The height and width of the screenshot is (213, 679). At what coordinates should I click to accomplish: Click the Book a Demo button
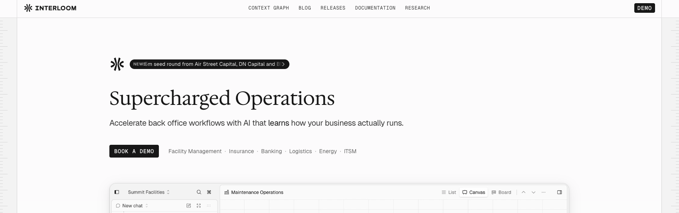click(x=134, y=151)
